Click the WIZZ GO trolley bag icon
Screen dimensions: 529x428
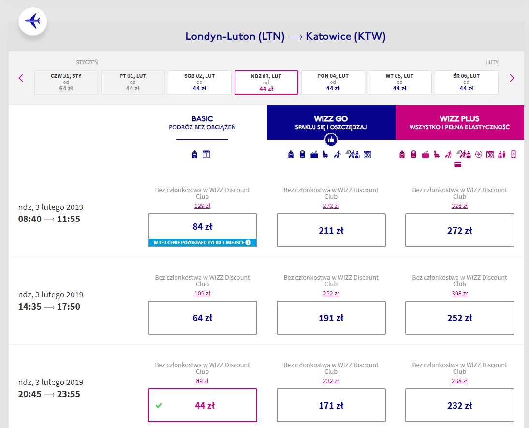[x=303, y=155]
